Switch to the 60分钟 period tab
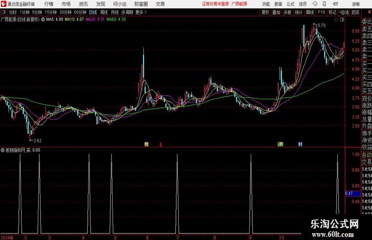 [80, 12]
